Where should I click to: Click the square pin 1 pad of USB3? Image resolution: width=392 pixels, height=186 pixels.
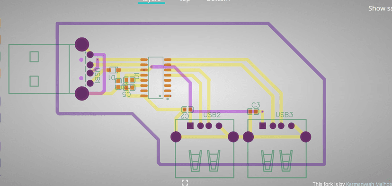[x=262, y=126]
